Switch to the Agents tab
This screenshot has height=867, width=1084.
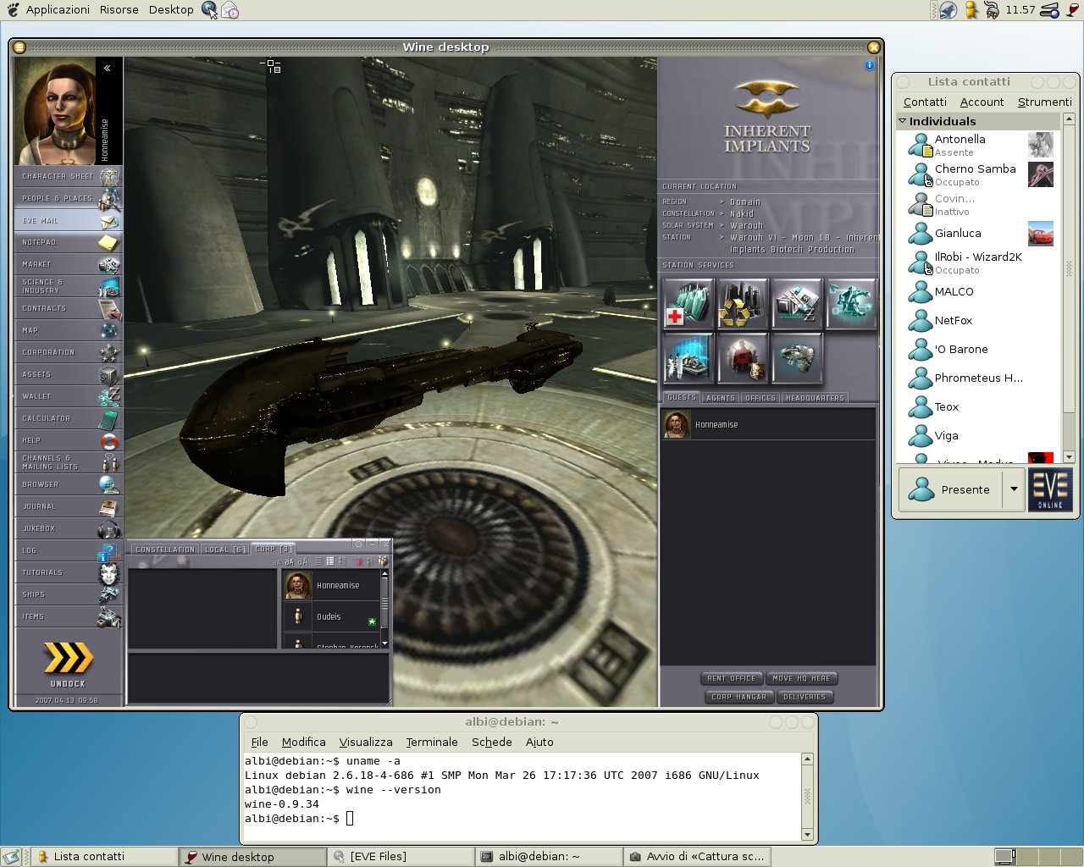tap(721, 397)
